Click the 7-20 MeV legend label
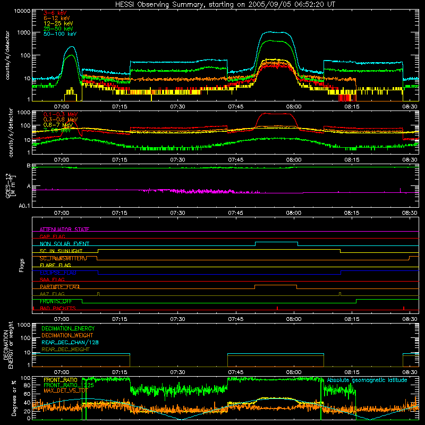This screenshot has width=425, height=425. pos(57,130)
